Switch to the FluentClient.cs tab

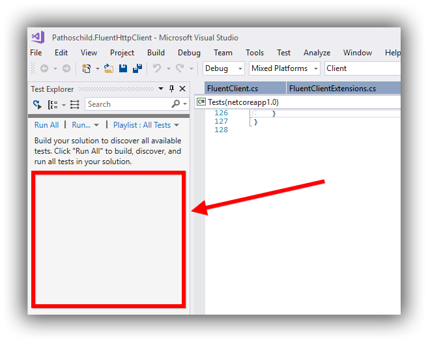tap(245, 88)
